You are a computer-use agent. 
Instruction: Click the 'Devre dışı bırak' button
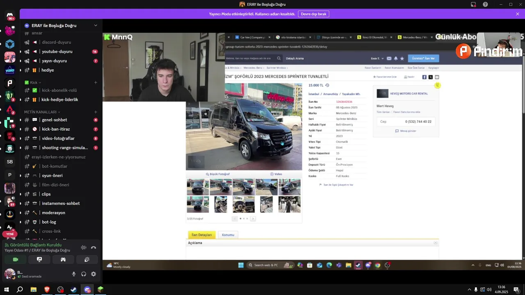(x=313, y=14)
